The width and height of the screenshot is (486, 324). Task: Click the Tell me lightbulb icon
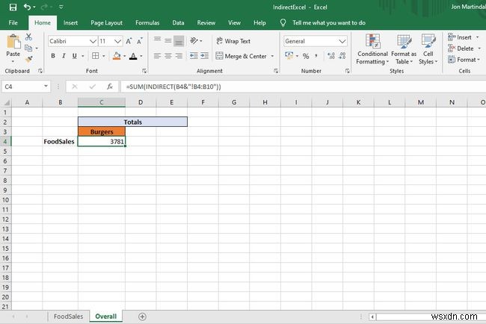[283, 22]
